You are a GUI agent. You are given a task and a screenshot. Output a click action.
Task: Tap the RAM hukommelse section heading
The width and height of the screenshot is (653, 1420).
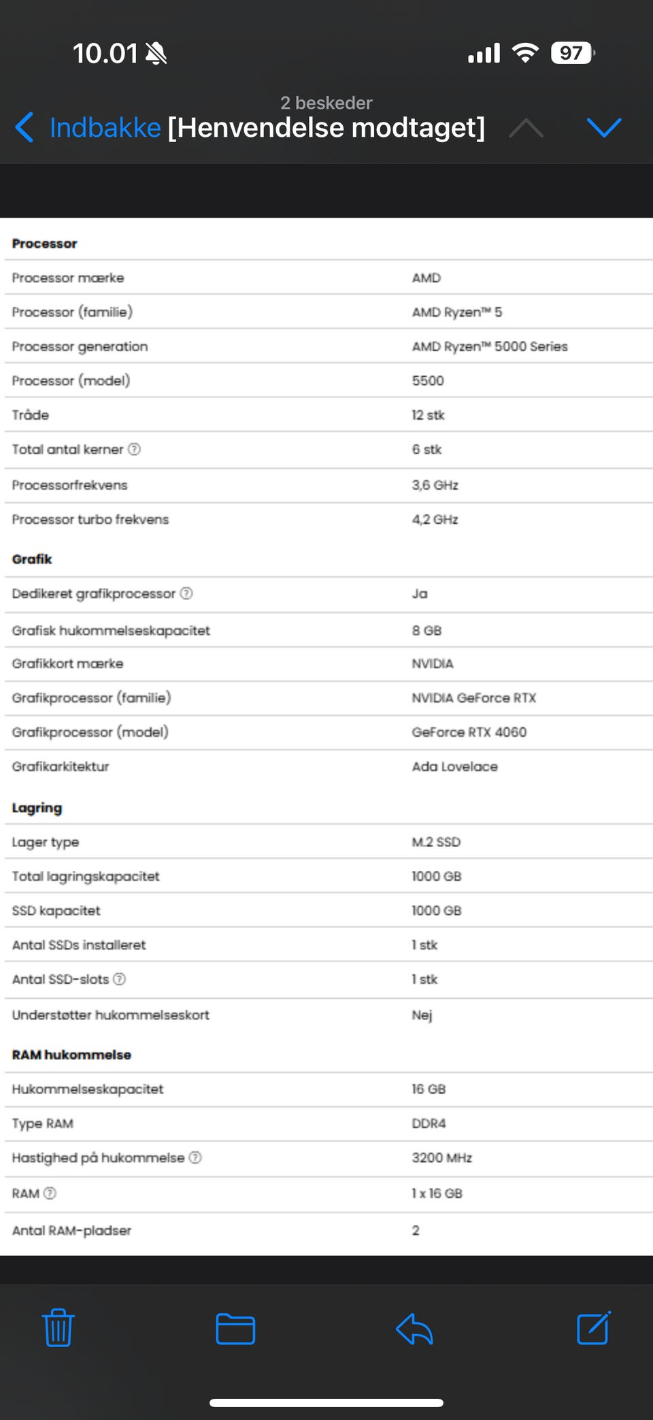[71, 1055]
